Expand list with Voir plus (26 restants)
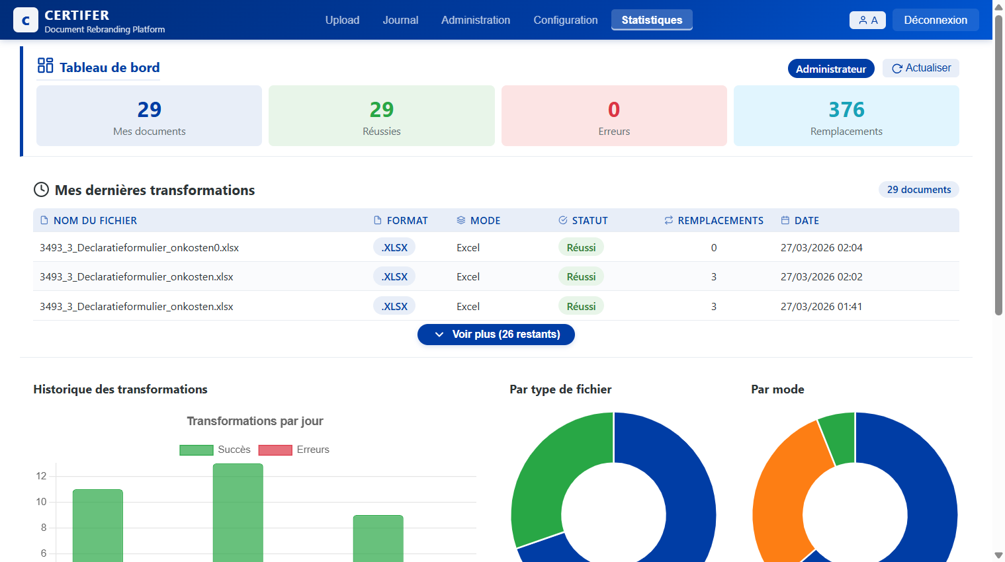 496,335
